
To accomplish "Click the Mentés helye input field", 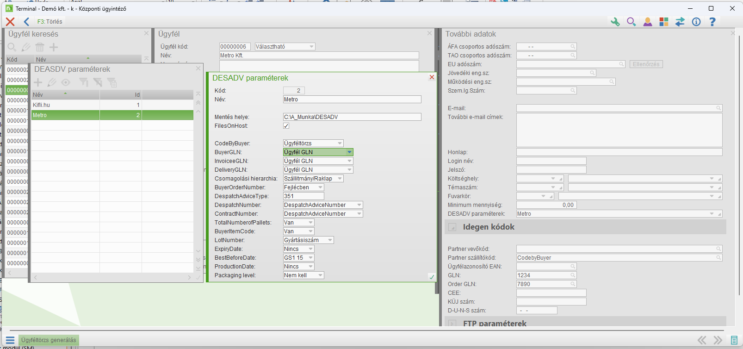I will tap(352, 117).
